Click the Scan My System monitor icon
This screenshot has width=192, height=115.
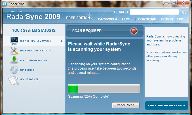[x=14, y=41]
